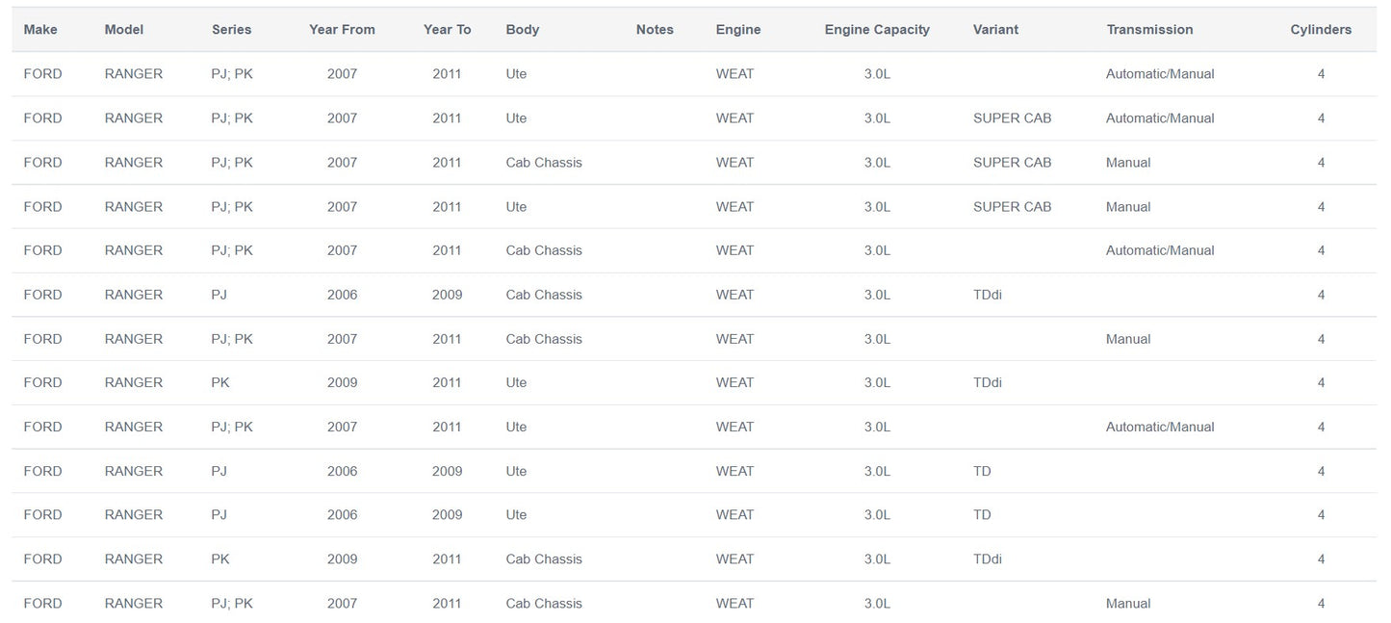Select TDdi in the PK Ute row
Viewport: 1391px width, 623px height.
click(988, 383)
